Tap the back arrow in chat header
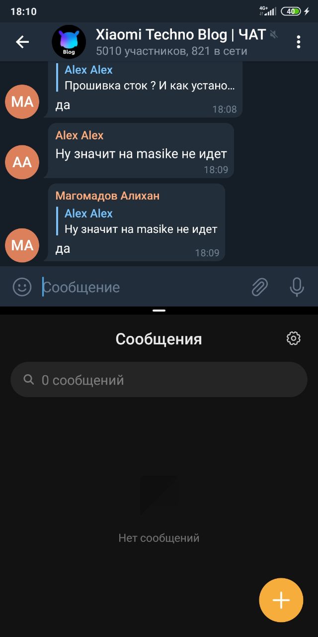Image resolution: width=318 pixels, height=637 pixels. 22,42
